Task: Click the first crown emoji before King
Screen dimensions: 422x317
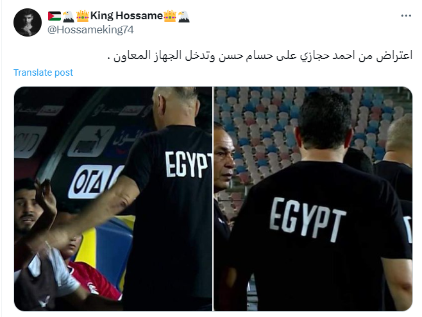Action: click(x=83, y=16)
